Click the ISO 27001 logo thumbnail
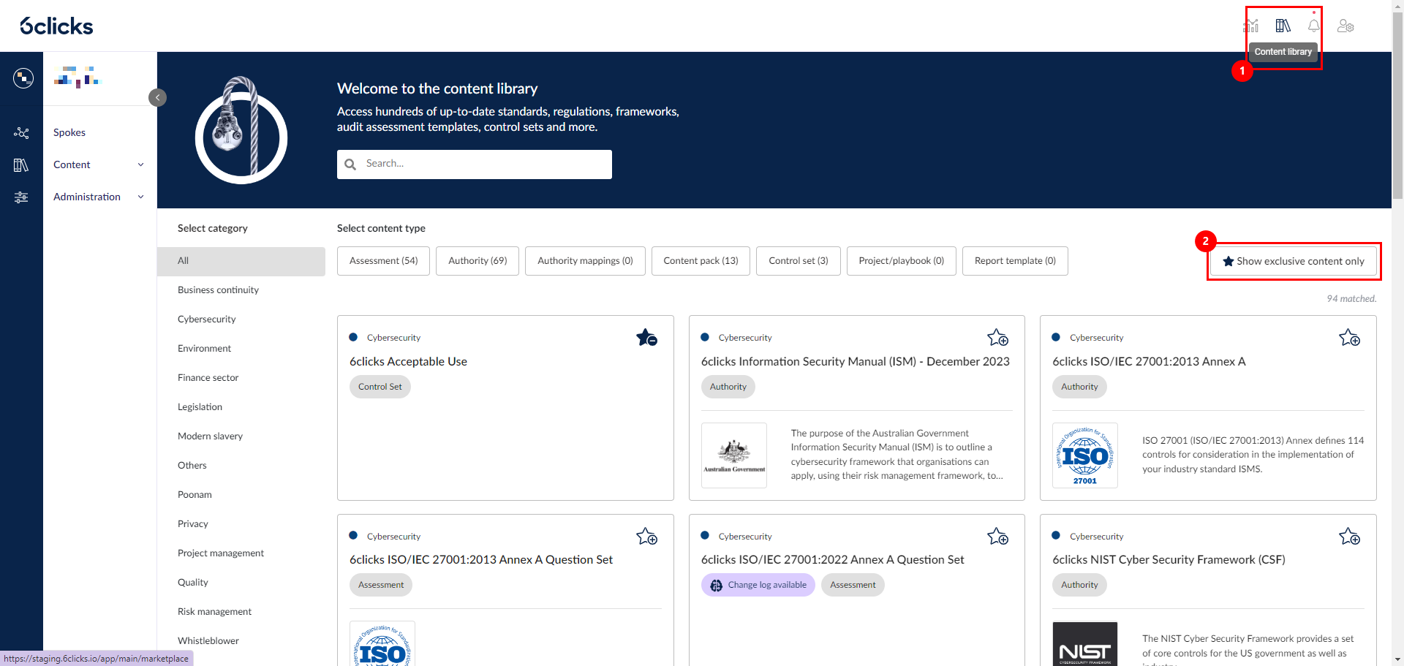Viewport: 1404px width, 666px height. (x=1085, y=455)
